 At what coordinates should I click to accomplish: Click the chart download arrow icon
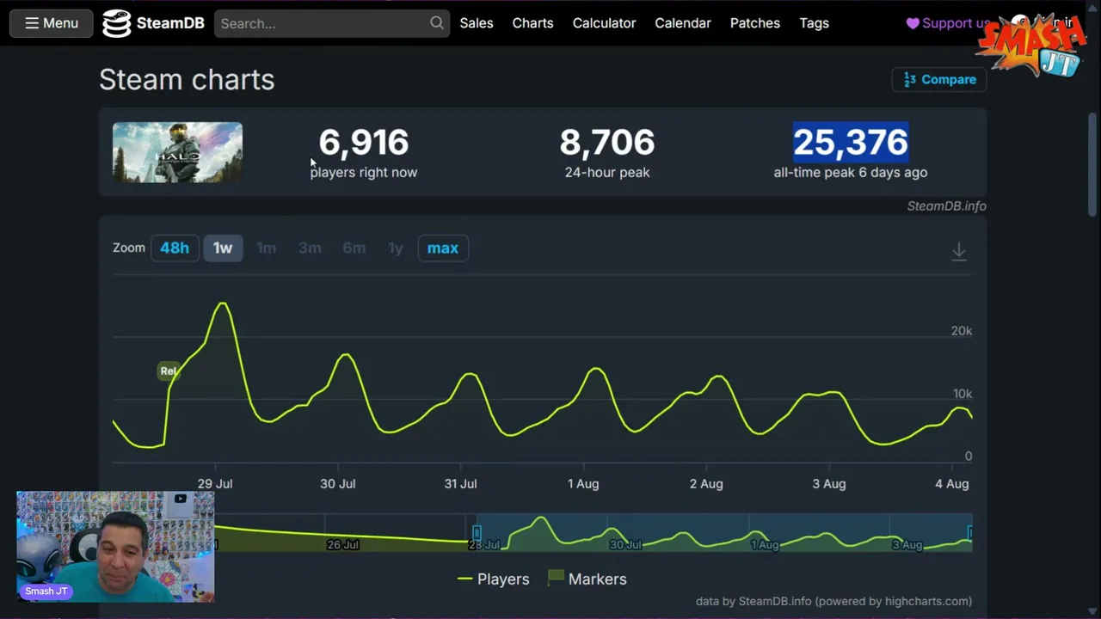tap(959, 251)
